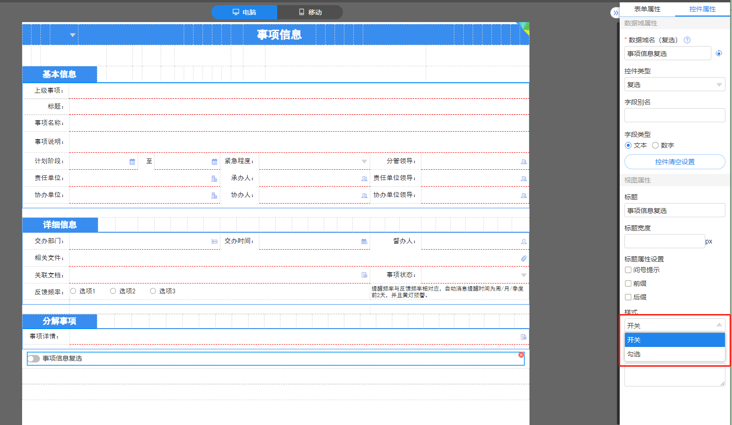Enable the 问号提示 checkbox
Screen dimensions: 732x425
click(x=628, y=270)
